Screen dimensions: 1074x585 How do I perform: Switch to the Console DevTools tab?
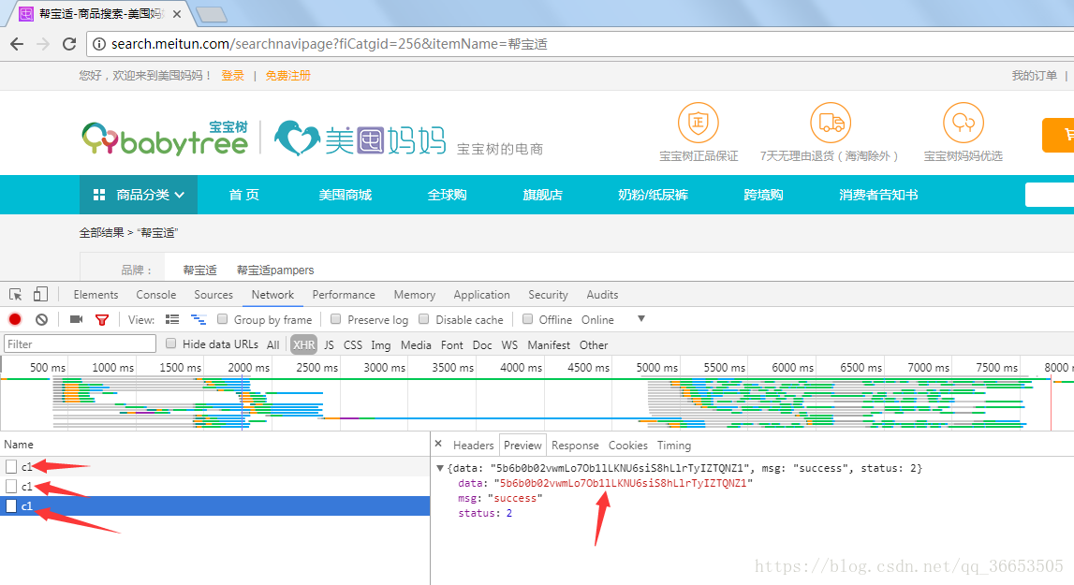coord(156,295)
